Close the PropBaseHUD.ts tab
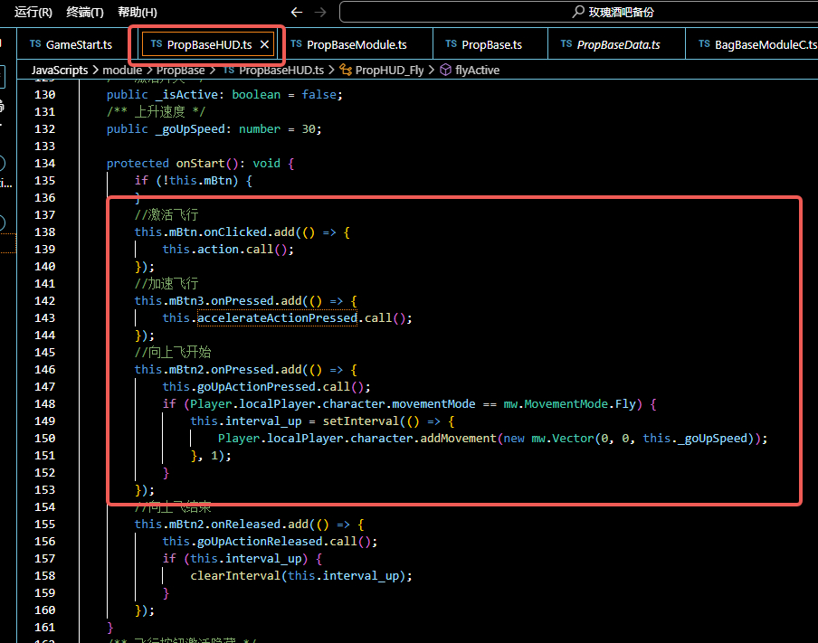The width and height of the screenshot is (818, 643). 264,44
